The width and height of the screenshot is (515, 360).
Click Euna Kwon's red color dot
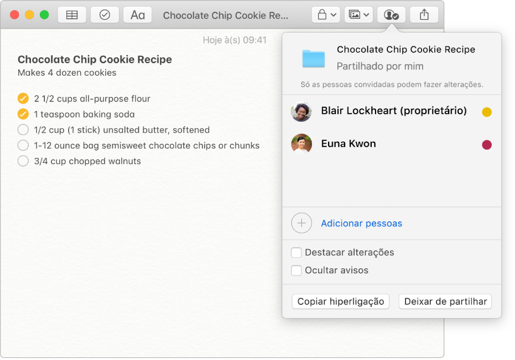click(487, 145)
